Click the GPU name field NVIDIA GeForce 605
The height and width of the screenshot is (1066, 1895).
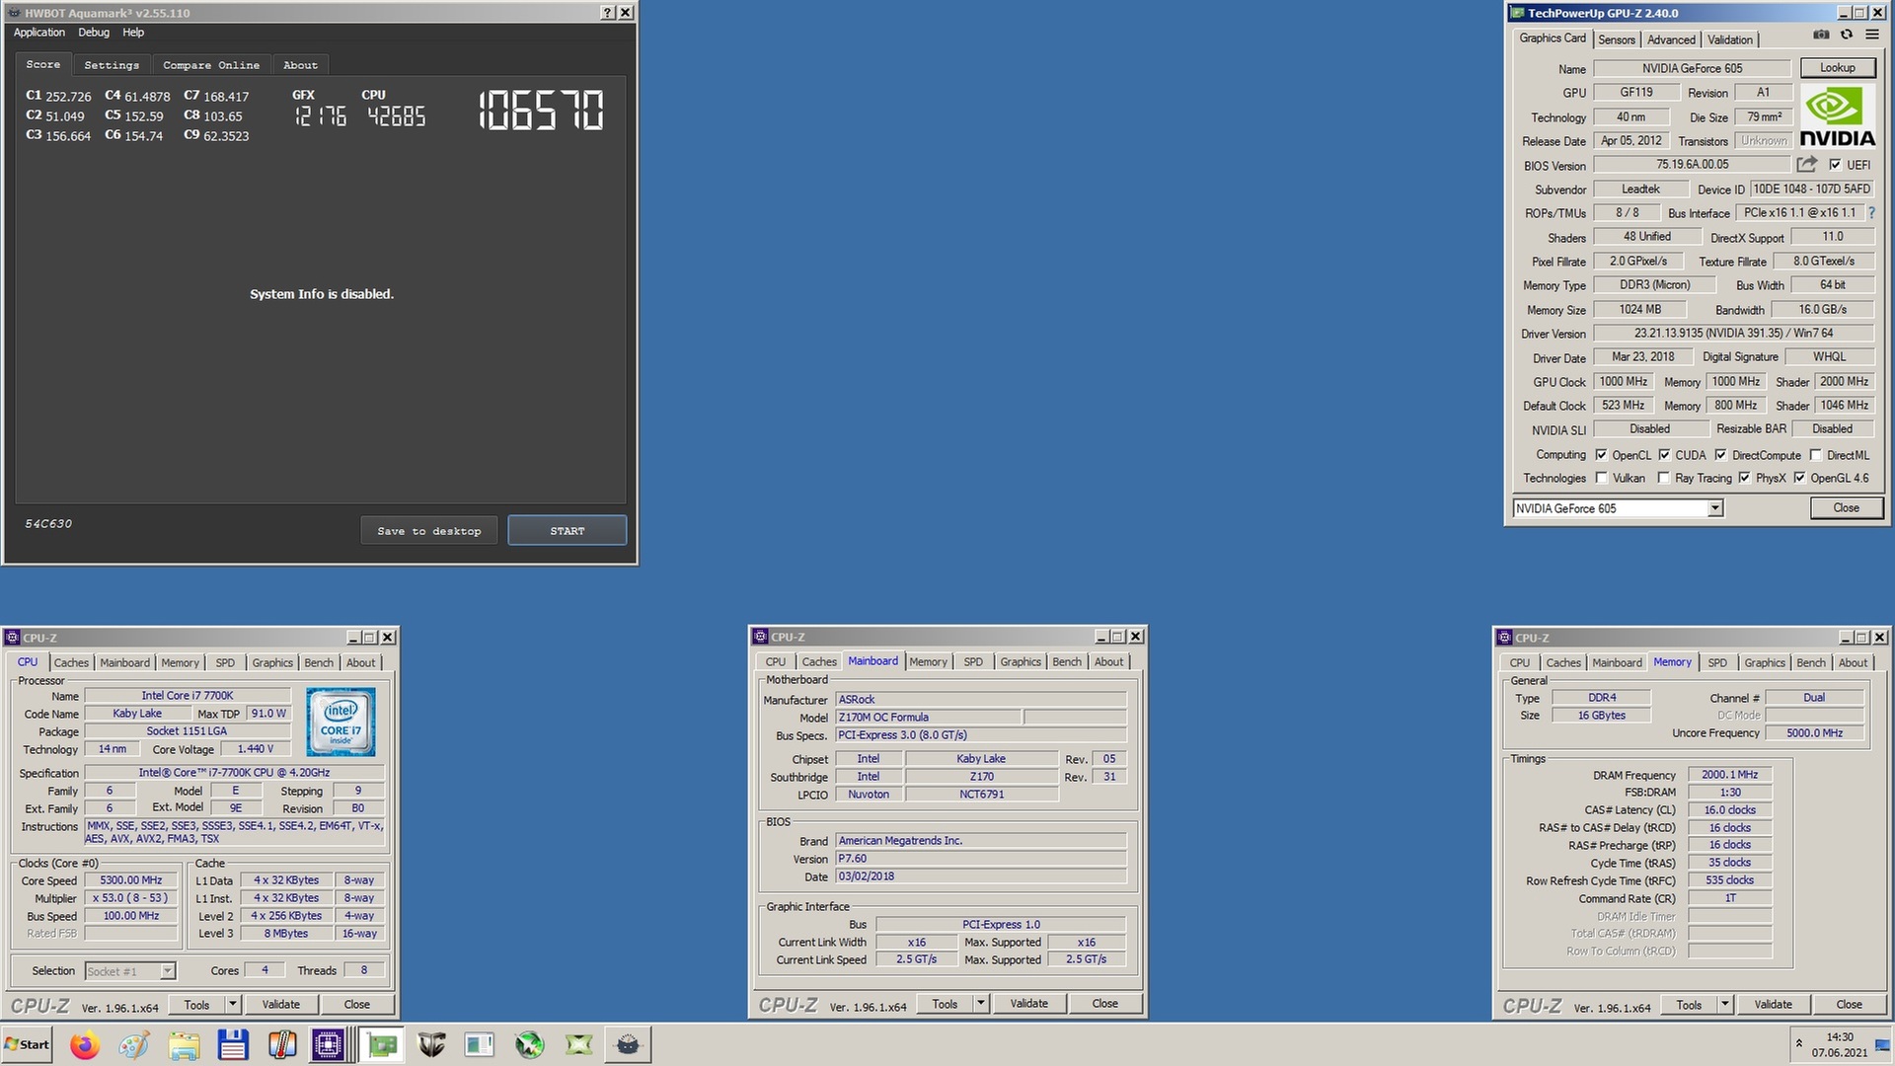1692,68
